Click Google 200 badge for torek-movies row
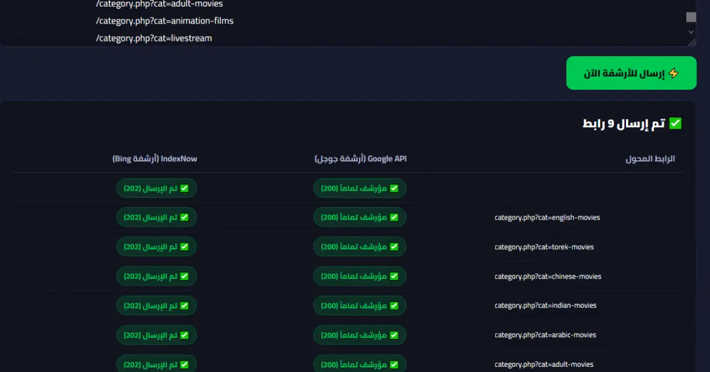 click(x=360, y=247)
